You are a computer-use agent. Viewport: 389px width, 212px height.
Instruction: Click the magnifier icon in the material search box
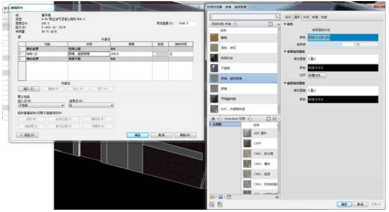pyautogui.click(x=276, y=16)
